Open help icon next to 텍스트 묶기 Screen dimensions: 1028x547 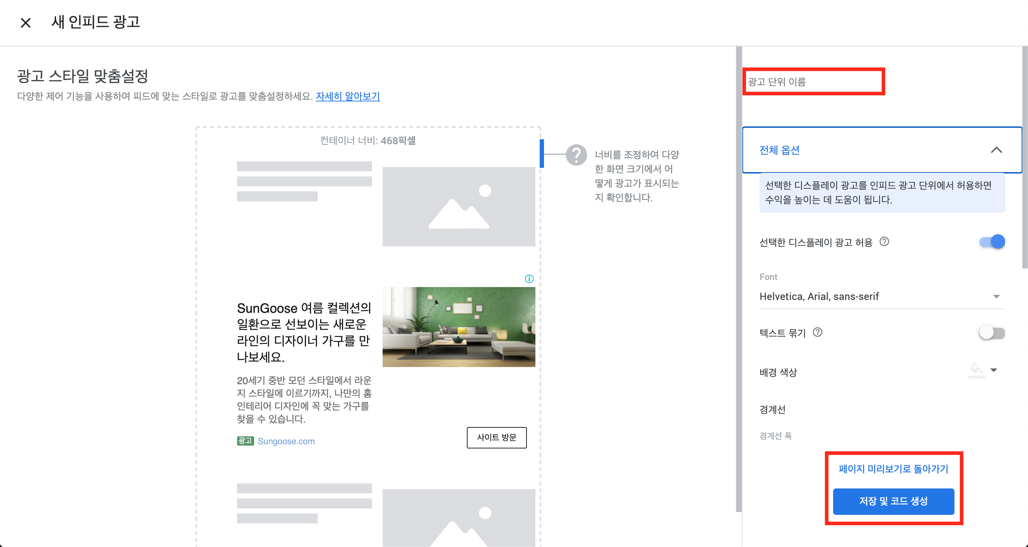tap(817, 332)
